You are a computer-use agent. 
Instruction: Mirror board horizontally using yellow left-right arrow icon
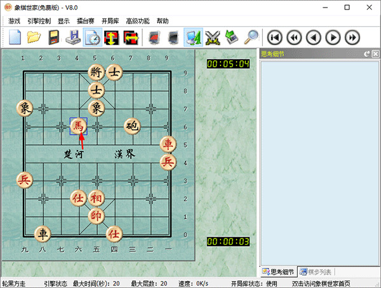click(x=131, y=38)
